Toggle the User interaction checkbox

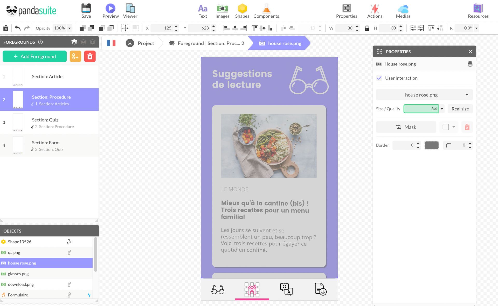pos(379,78)
